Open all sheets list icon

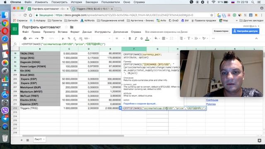28,140
